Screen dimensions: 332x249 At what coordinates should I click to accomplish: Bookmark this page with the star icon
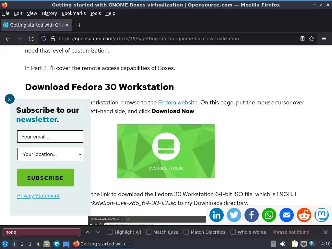[312, 39]
